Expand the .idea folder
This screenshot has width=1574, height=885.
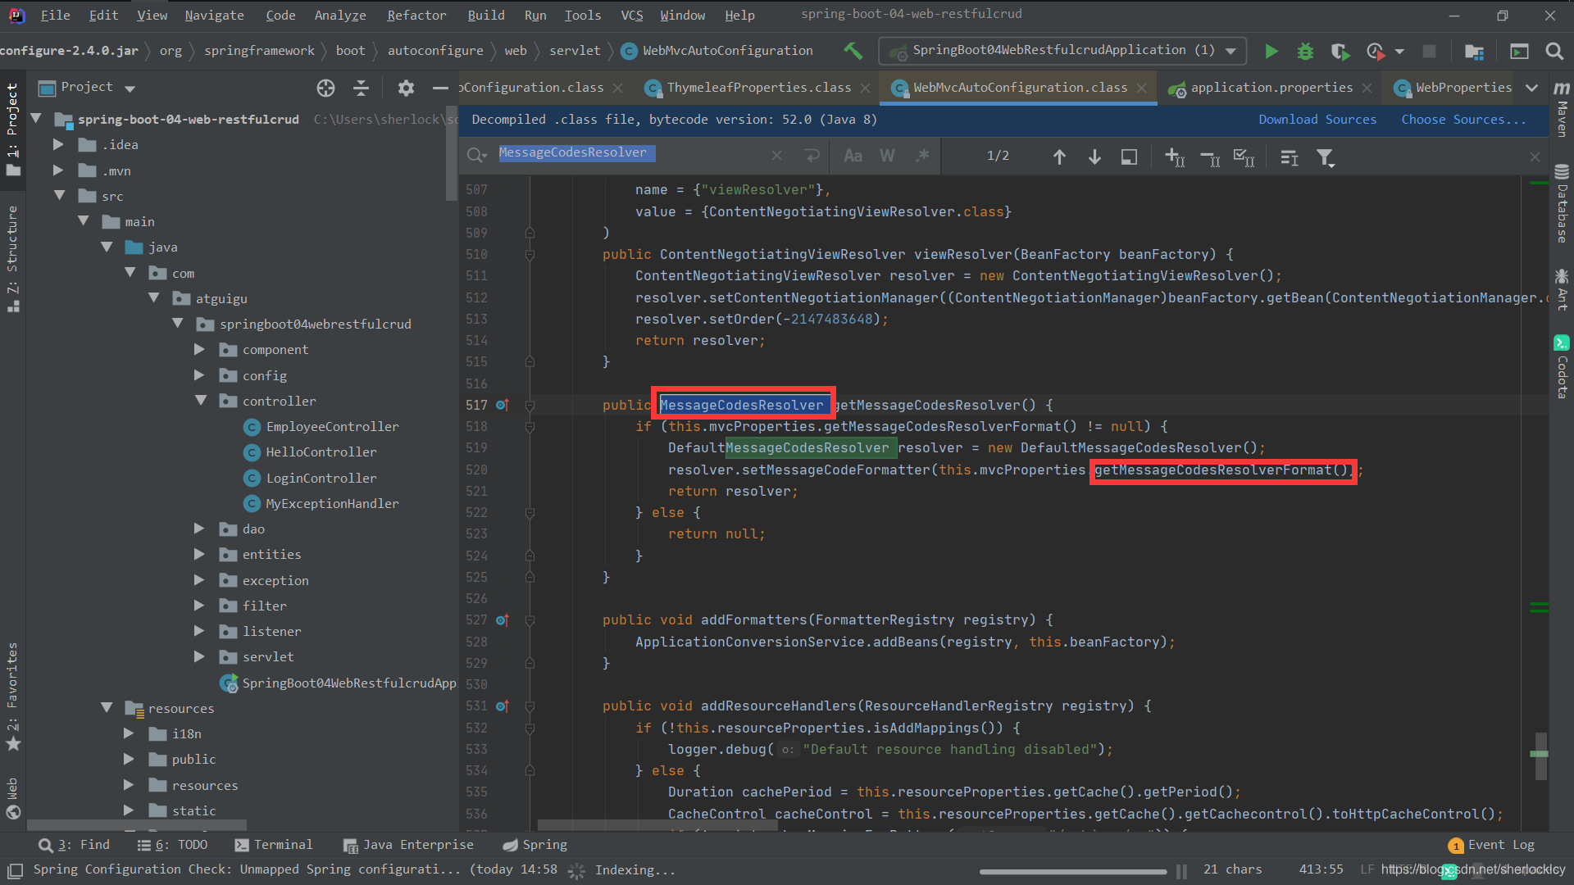58,145
